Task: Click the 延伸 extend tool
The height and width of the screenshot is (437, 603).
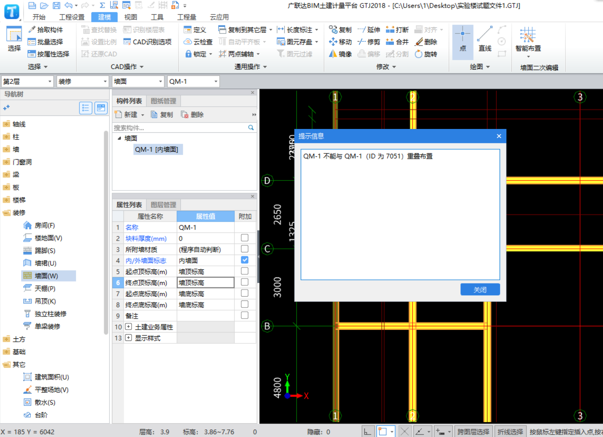Action: (x=369, y=29)
